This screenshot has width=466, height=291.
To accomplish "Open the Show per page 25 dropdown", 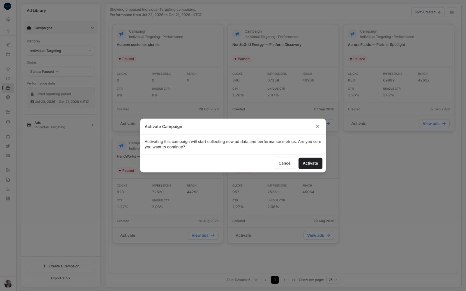I will (x=333, y=280).
